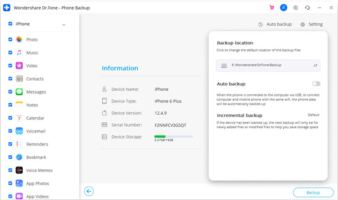338x200 pixels.
Task: Click the Default link for Incremental backup
Action: 313,115
